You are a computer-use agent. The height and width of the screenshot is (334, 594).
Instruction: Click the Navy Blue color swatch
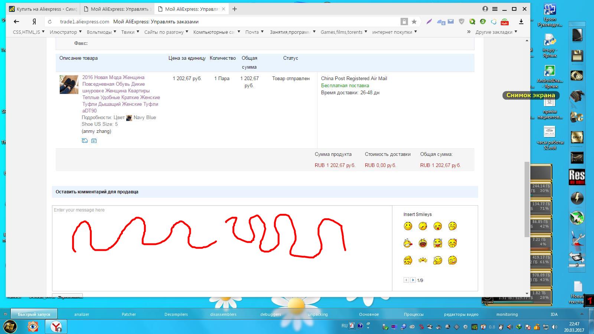[x=129, y=118]
